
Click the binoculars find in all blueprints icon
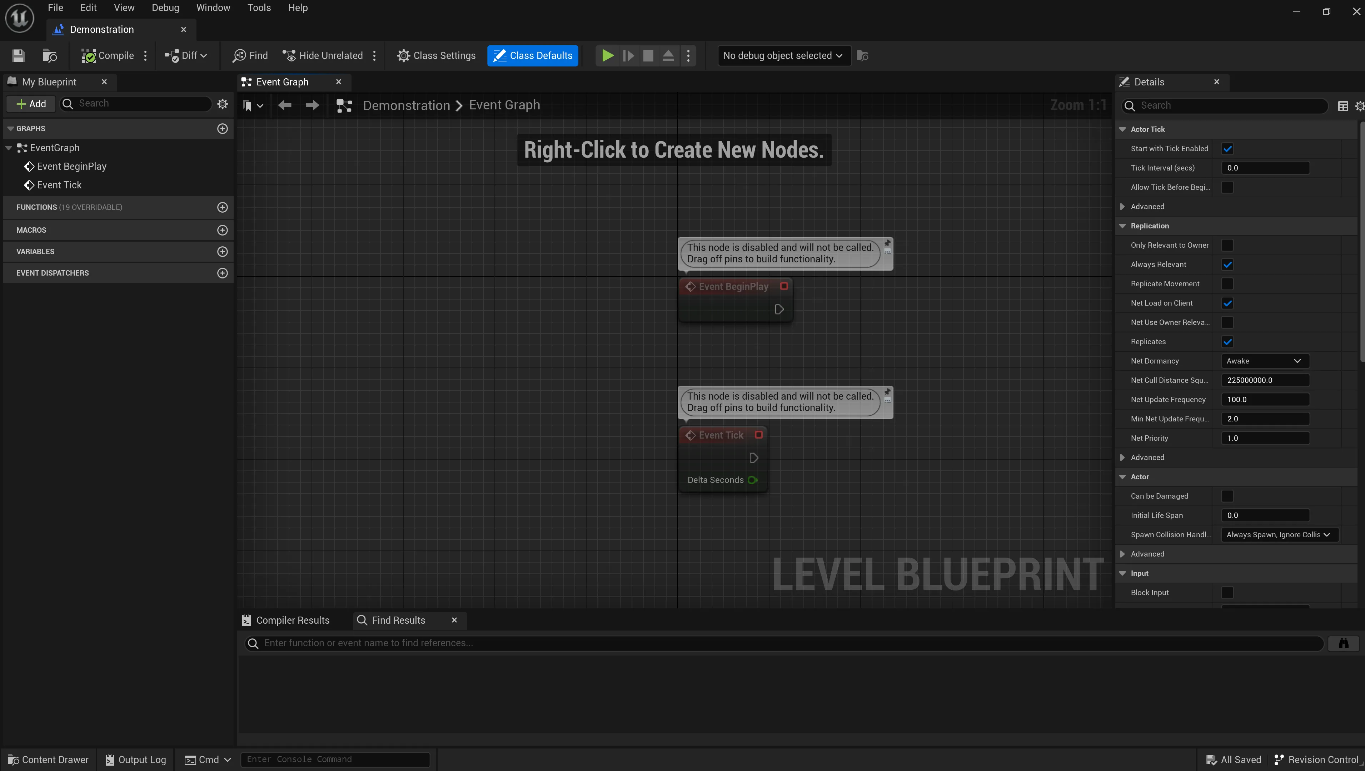[x=1343, y=643]
